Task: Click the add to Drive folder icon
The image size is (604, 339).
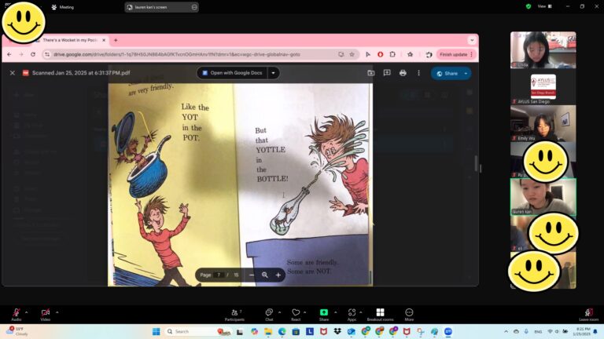Action: pos(371,73)
